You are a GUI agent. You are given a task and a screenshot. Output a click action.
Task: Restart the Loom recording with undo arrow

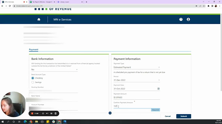tap(47, 114)
